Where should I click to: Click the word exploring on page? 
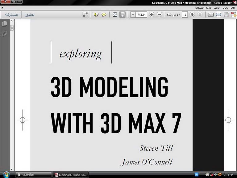81,54
